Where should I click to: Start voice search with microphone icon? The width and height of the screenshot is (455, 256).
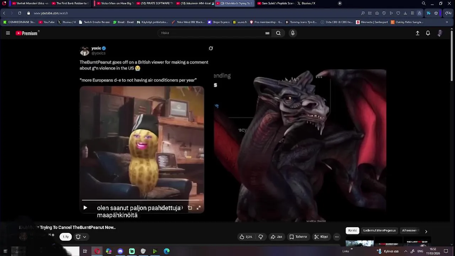(x=293, y=33)
